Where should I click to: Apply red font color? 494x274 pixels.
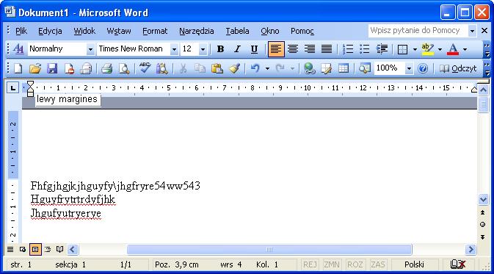[453, 49]
